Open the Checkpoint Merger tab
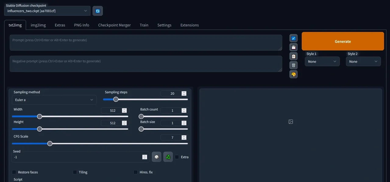This screenshot has height=182, width=390. 114,25
